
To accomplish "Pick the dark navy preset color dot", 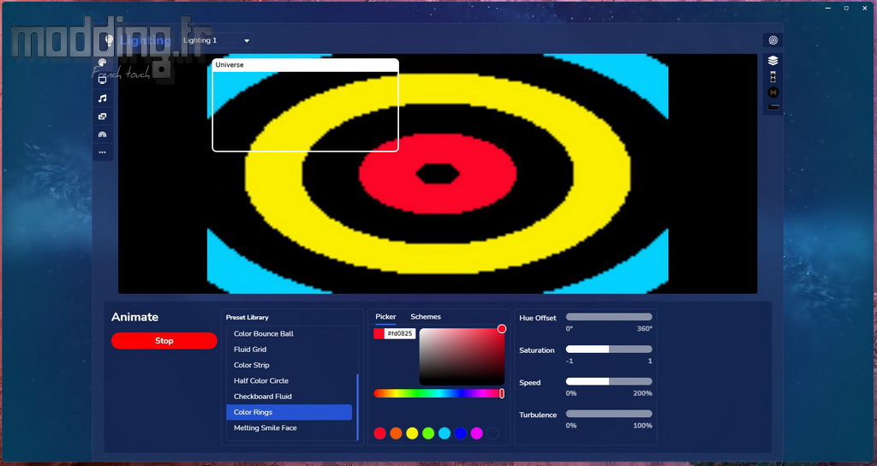I will click(x=492, y=433).
